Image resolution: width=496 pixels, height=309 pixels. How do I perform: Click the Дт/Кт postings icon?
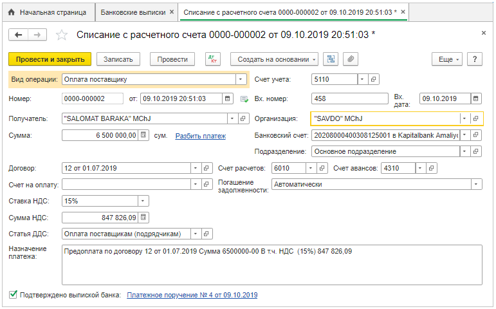pos(212,59)
